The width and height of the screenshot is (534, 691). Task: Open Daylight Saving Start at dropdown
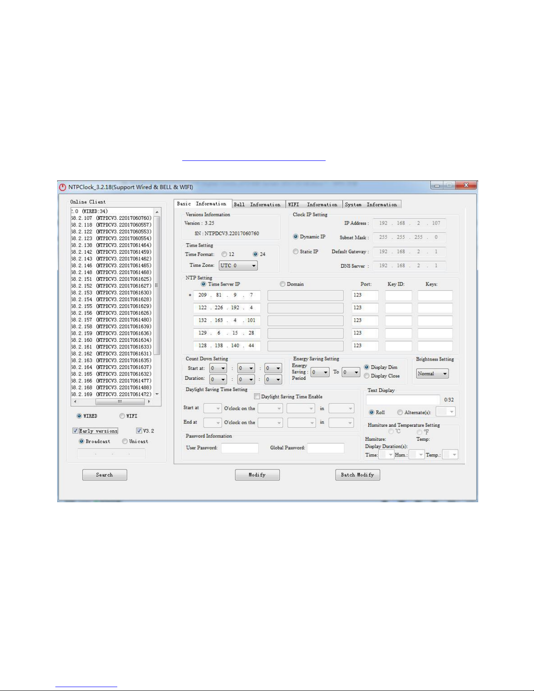[x=213, y=408]
